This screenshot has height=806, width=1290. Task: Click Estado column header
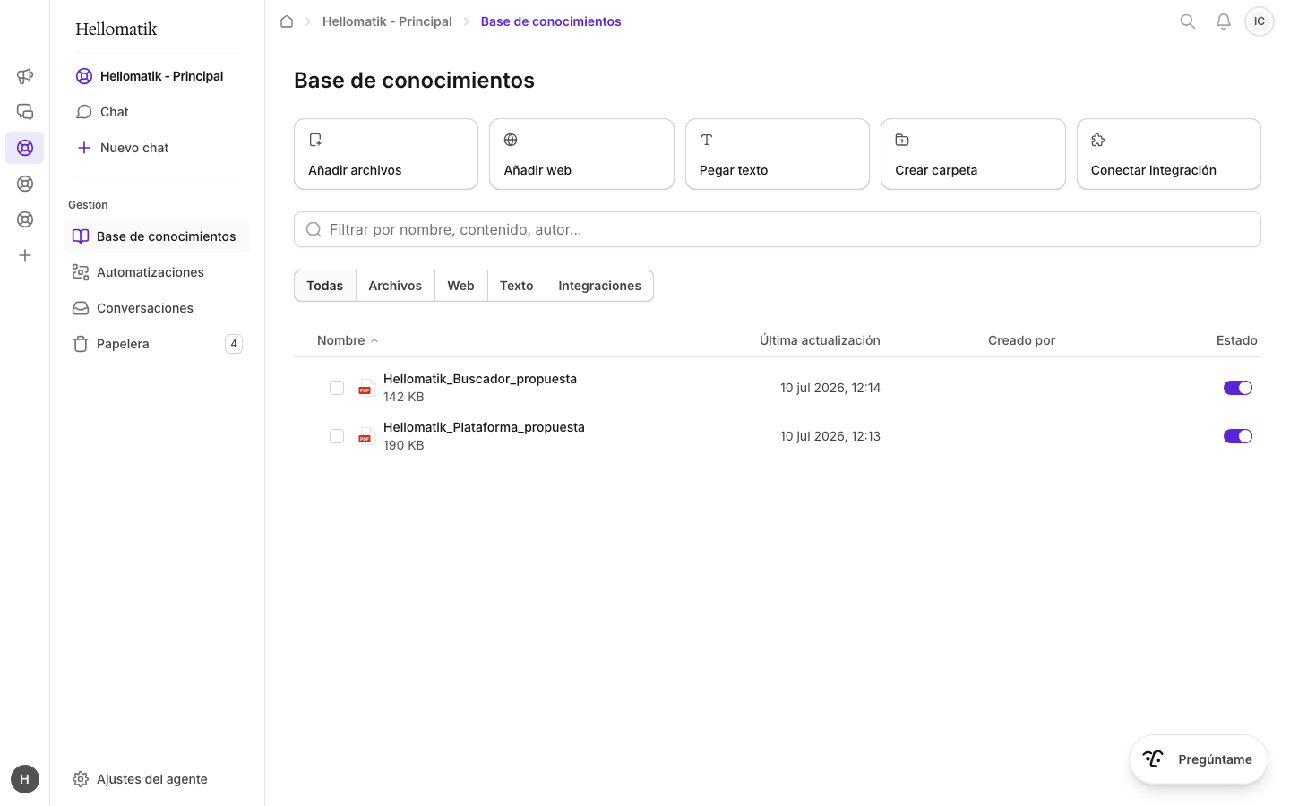tap(1237, 340)
